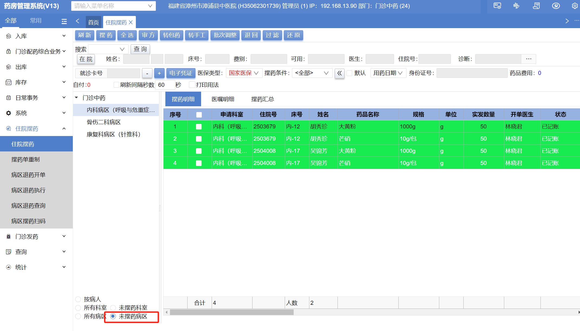Expand the 摆药条件 <全部> dropdown
The height and width of the screenshot is (331, 580).
pyautogui.click(x=312, y=73)
